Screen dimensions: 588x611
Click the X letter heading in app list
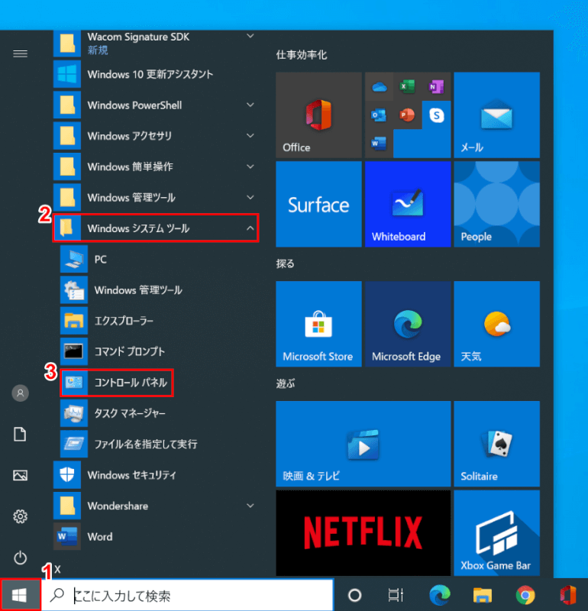[x=58, y=569]
